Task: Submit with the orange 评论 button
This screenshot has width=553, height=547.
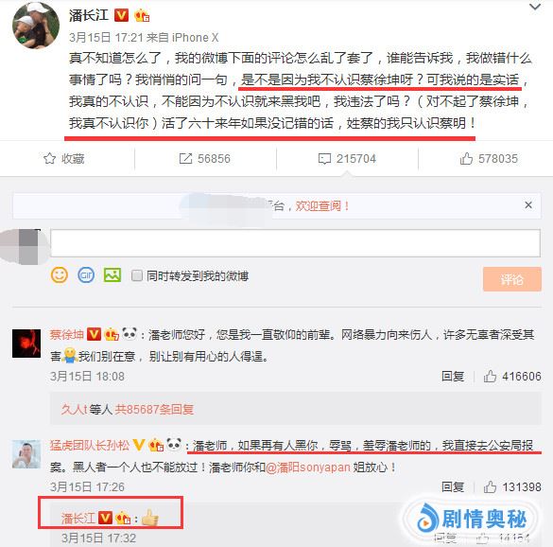Action: point(511,279)
